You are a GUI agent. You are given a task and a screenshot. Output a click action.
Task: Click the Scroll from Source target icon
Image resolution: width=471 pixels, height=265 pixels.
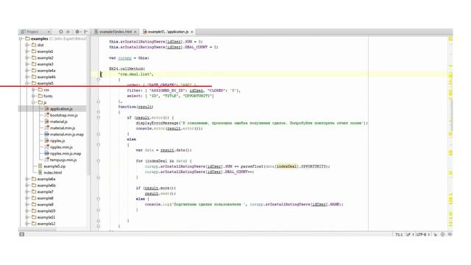(x=61, y=32)
